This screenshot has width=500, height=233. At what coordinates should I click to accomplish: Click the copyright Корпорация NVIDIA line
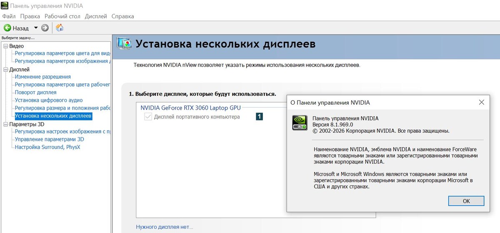[381, 131]
